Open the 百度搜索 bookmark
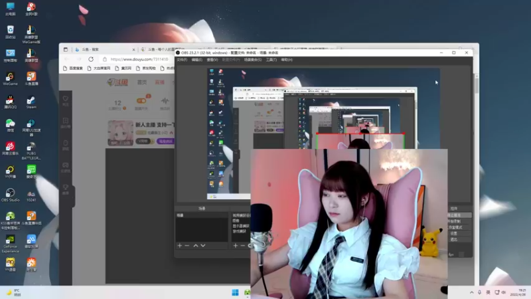The height and width of the screenshot is (299, 531). pyautogui.click(x=73, y=68)
